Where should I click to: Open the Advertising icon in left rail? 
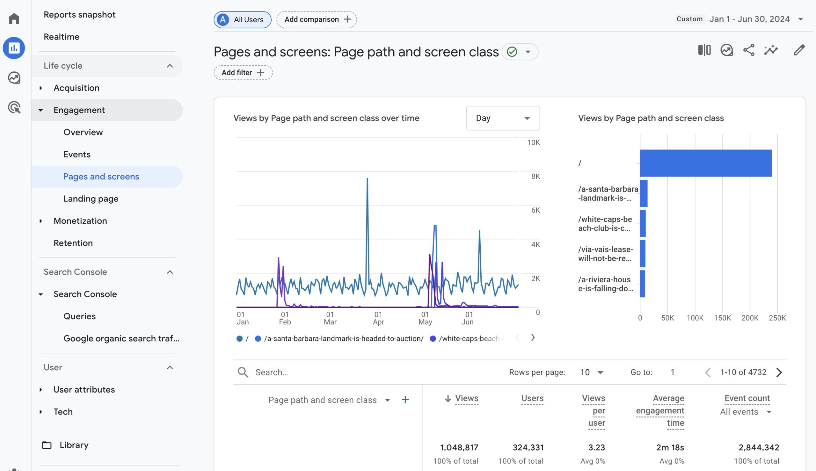point(14,107)
